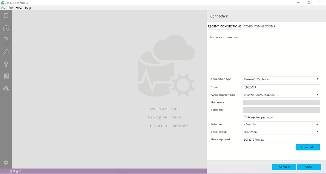Open the View menu

pos(19,8)
